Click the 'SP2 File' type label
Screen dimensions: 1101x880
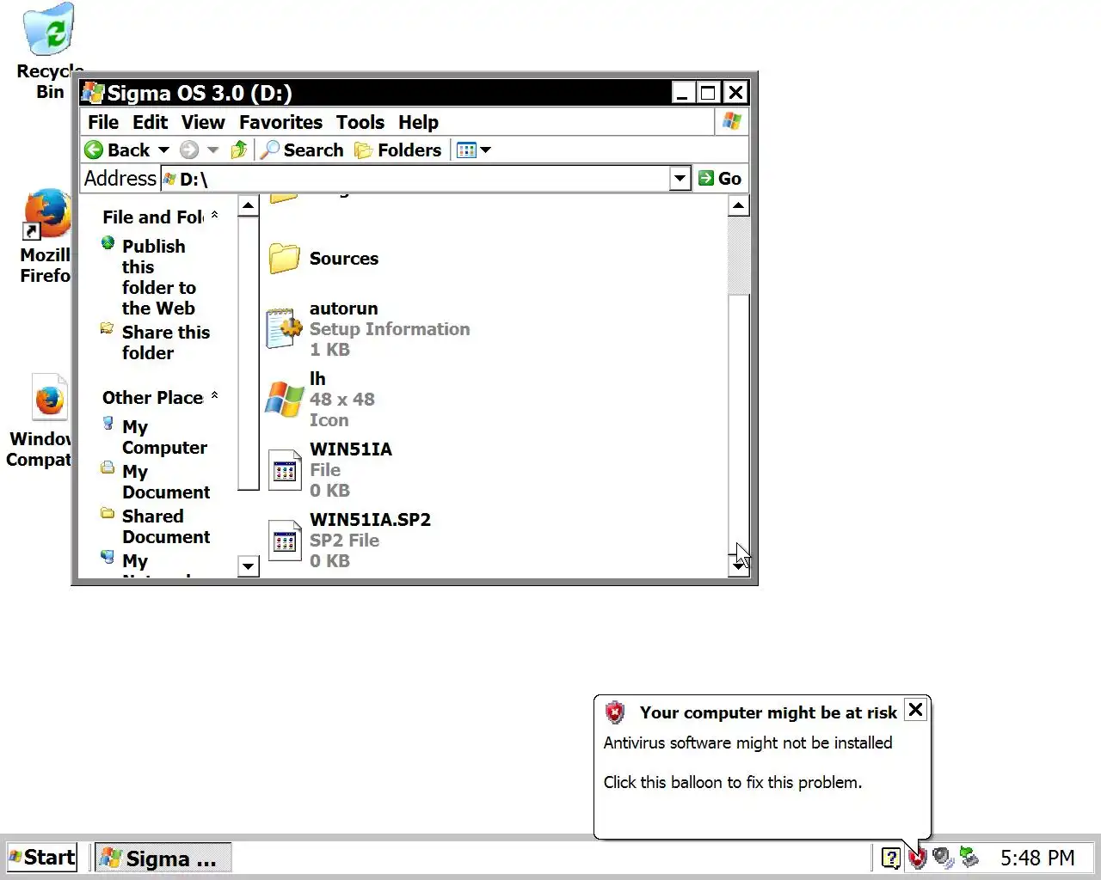pos(344,541)
